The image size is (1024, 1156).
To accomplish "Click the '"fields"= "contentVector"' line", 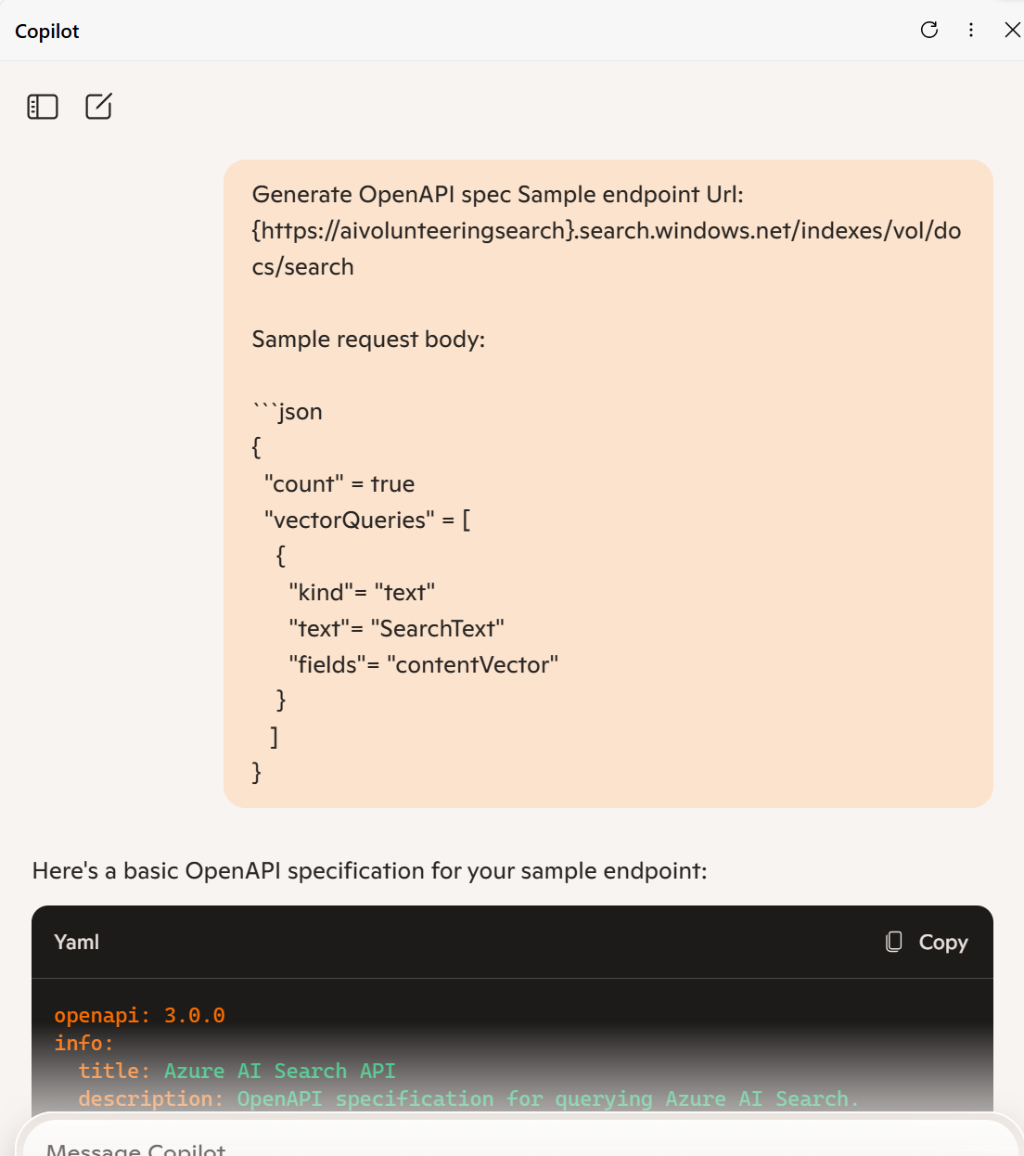I will (x=423, y=665).
